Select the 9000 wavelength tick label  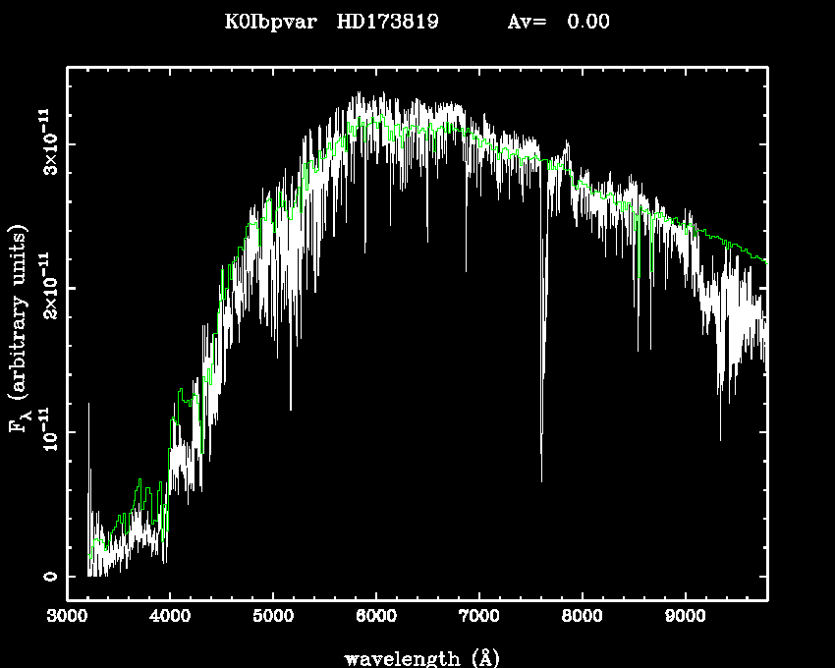click(x=686, y=618)
